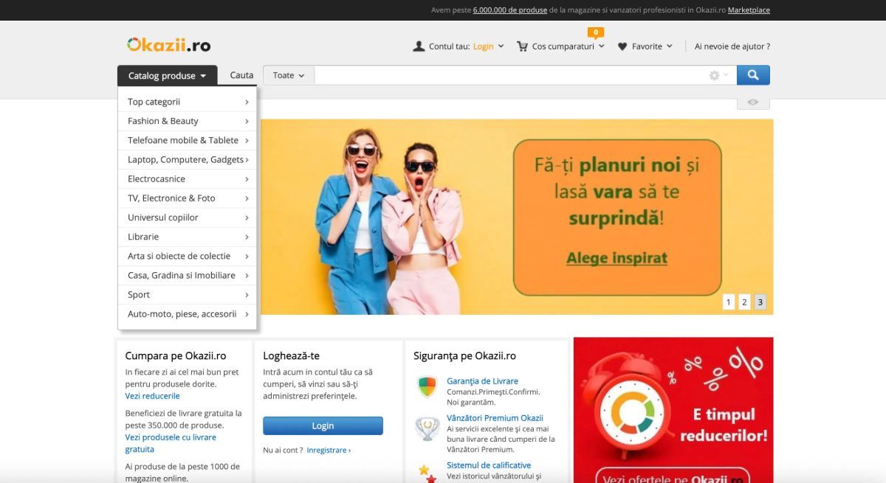Click the Inregistrare link
The height and width of the screenshot is (483, 886).
pos(329,450)
